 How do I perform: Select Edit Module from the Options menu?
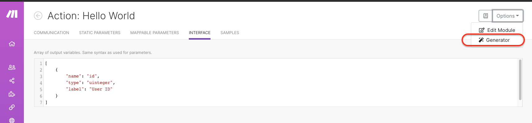(497, 30)
